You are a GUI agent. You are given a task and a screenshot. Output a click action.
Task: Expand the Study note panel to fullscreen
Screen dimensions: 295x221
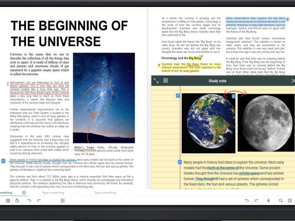156,81
